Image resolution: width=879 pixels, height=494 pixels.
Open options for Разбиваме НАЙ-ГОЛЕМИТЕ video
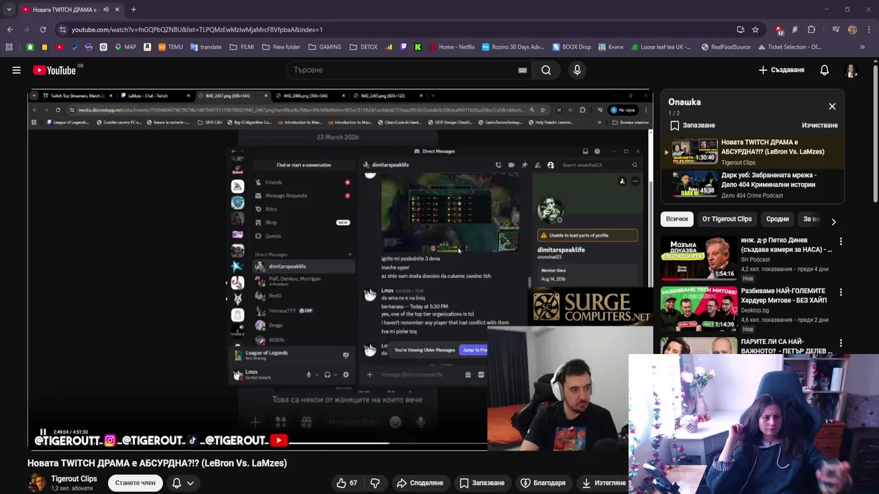tap(841, 292)
